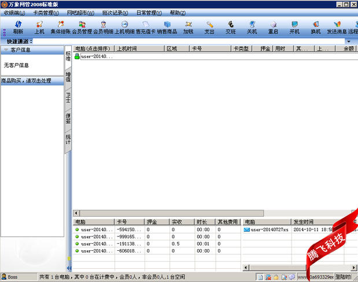Select the row with card -606018...

[157, 251]
